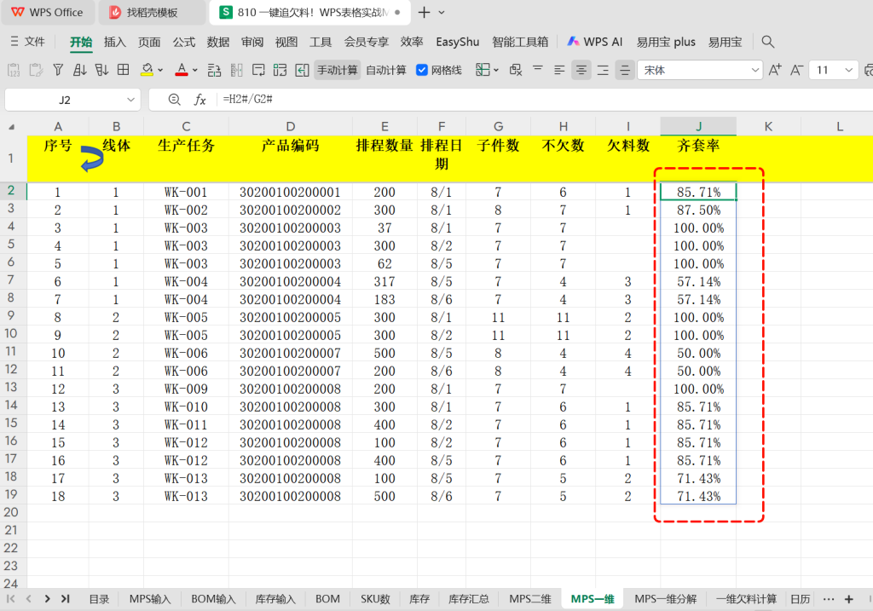Open the font color dropdown arrow
The image size is (873, 611).
[x=195, y=70]
